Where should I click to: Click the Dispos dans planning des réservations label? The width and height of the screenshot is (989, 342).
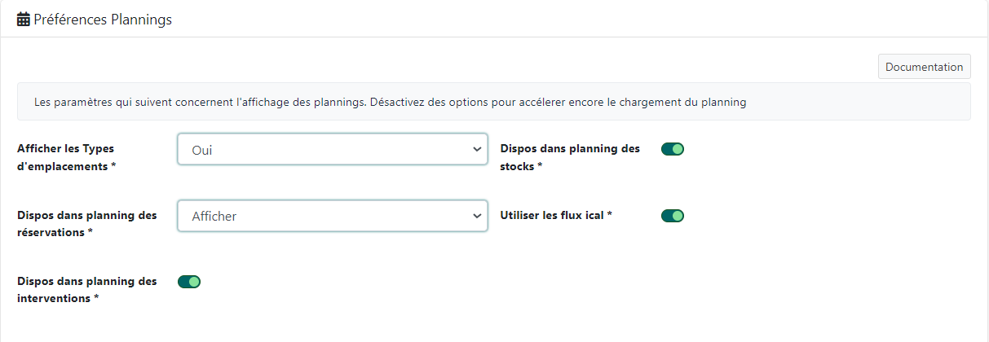pyautogui.click(x=87, y=224)
